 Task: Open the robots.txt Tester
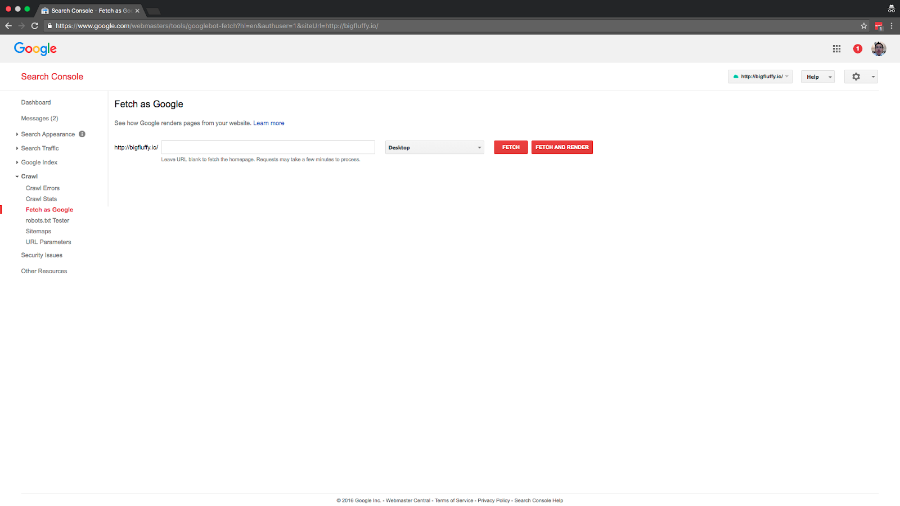(x=48, y=220)
